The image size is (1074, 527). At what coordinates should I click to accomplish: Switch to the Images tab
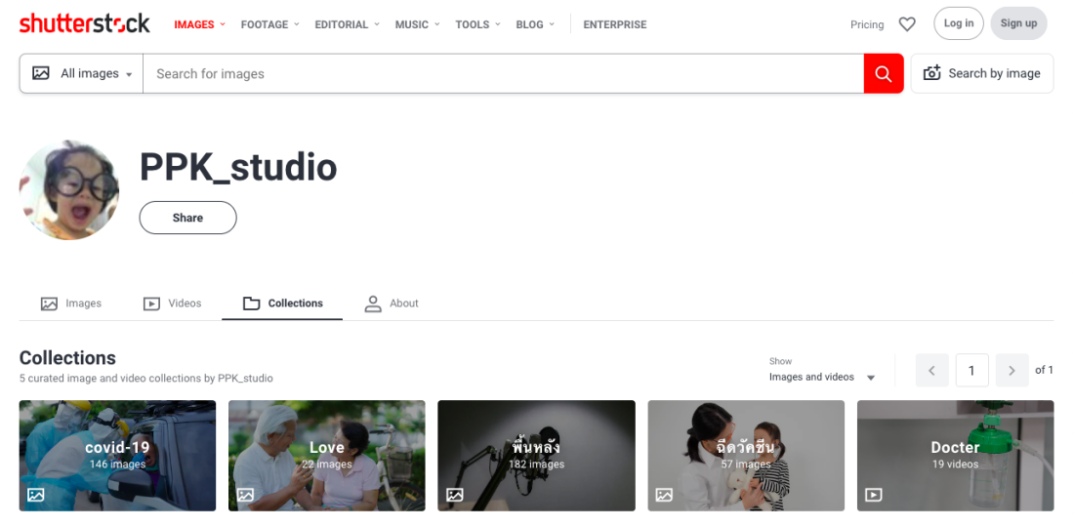(x=70, y=304)
